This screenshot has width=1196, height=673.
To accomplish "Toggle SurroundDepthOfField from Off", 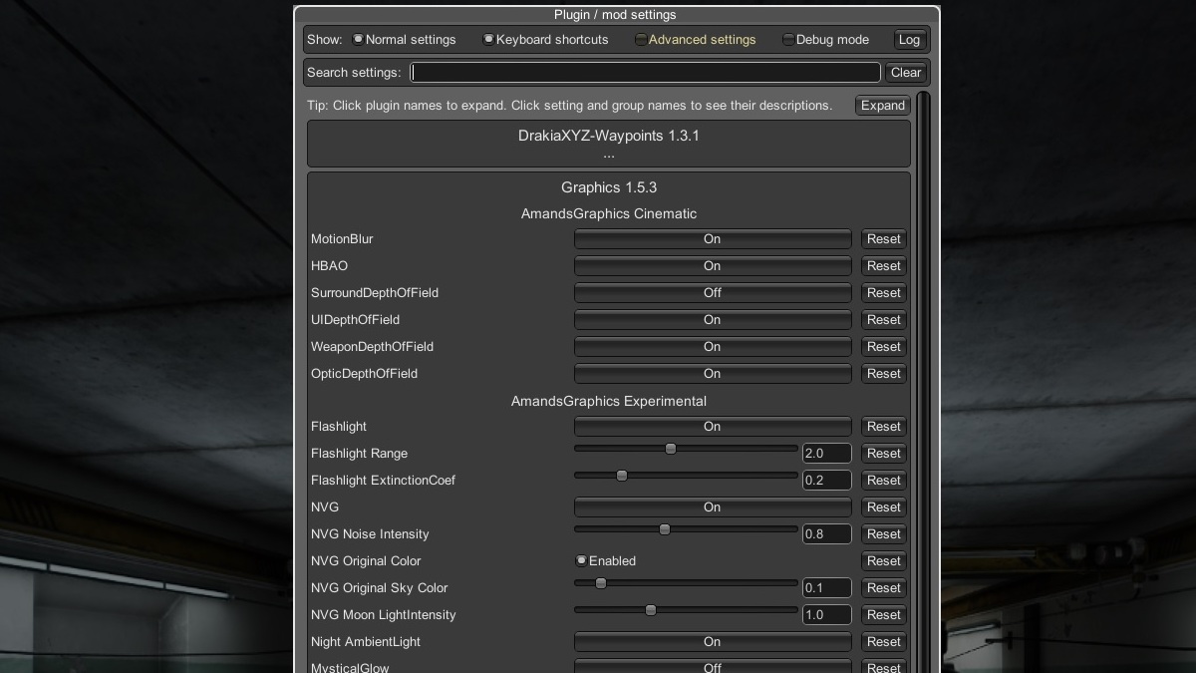I will [712, 293].
